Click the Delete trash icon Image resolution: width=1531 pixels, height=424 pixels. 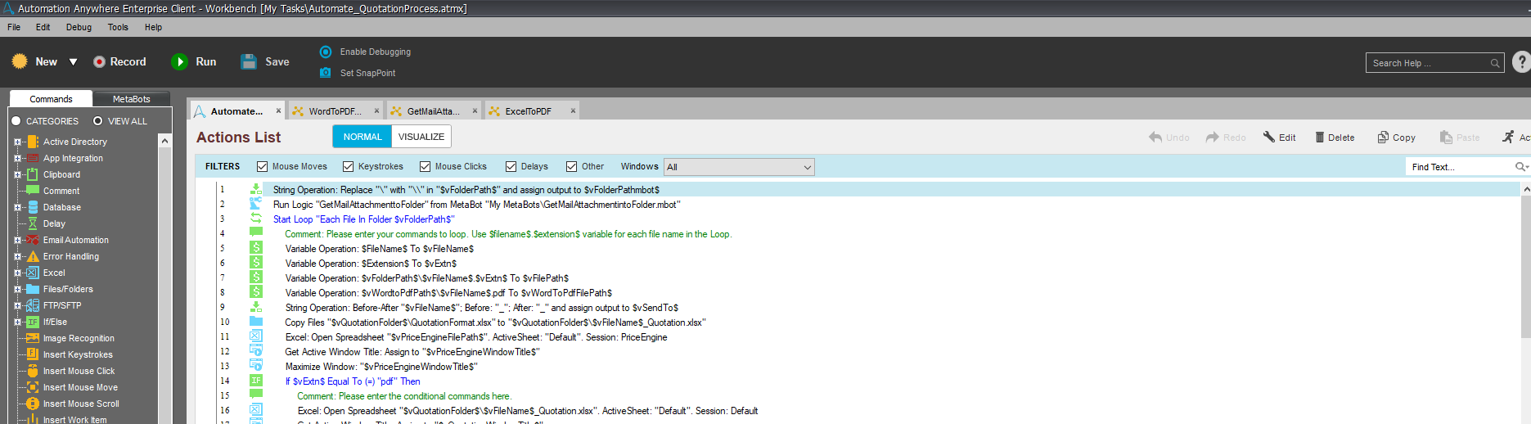coord(1320,137)
